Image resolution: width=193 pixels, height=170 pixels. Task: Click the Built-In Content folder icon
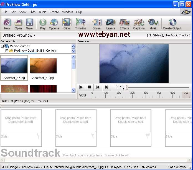(x=11, y=51)
